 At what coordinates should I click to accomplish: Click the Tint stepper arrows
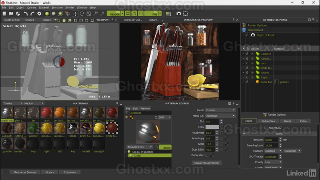(x=221, y=121)
